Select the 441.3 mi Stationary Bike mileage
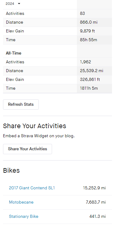 pos(97,216)
